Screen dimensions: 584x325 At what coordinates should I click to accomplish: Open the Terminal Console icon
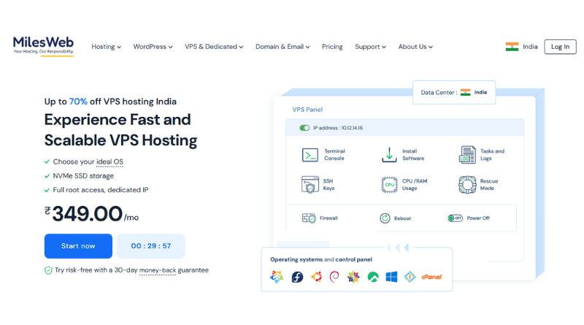click(x=310, y=155)
